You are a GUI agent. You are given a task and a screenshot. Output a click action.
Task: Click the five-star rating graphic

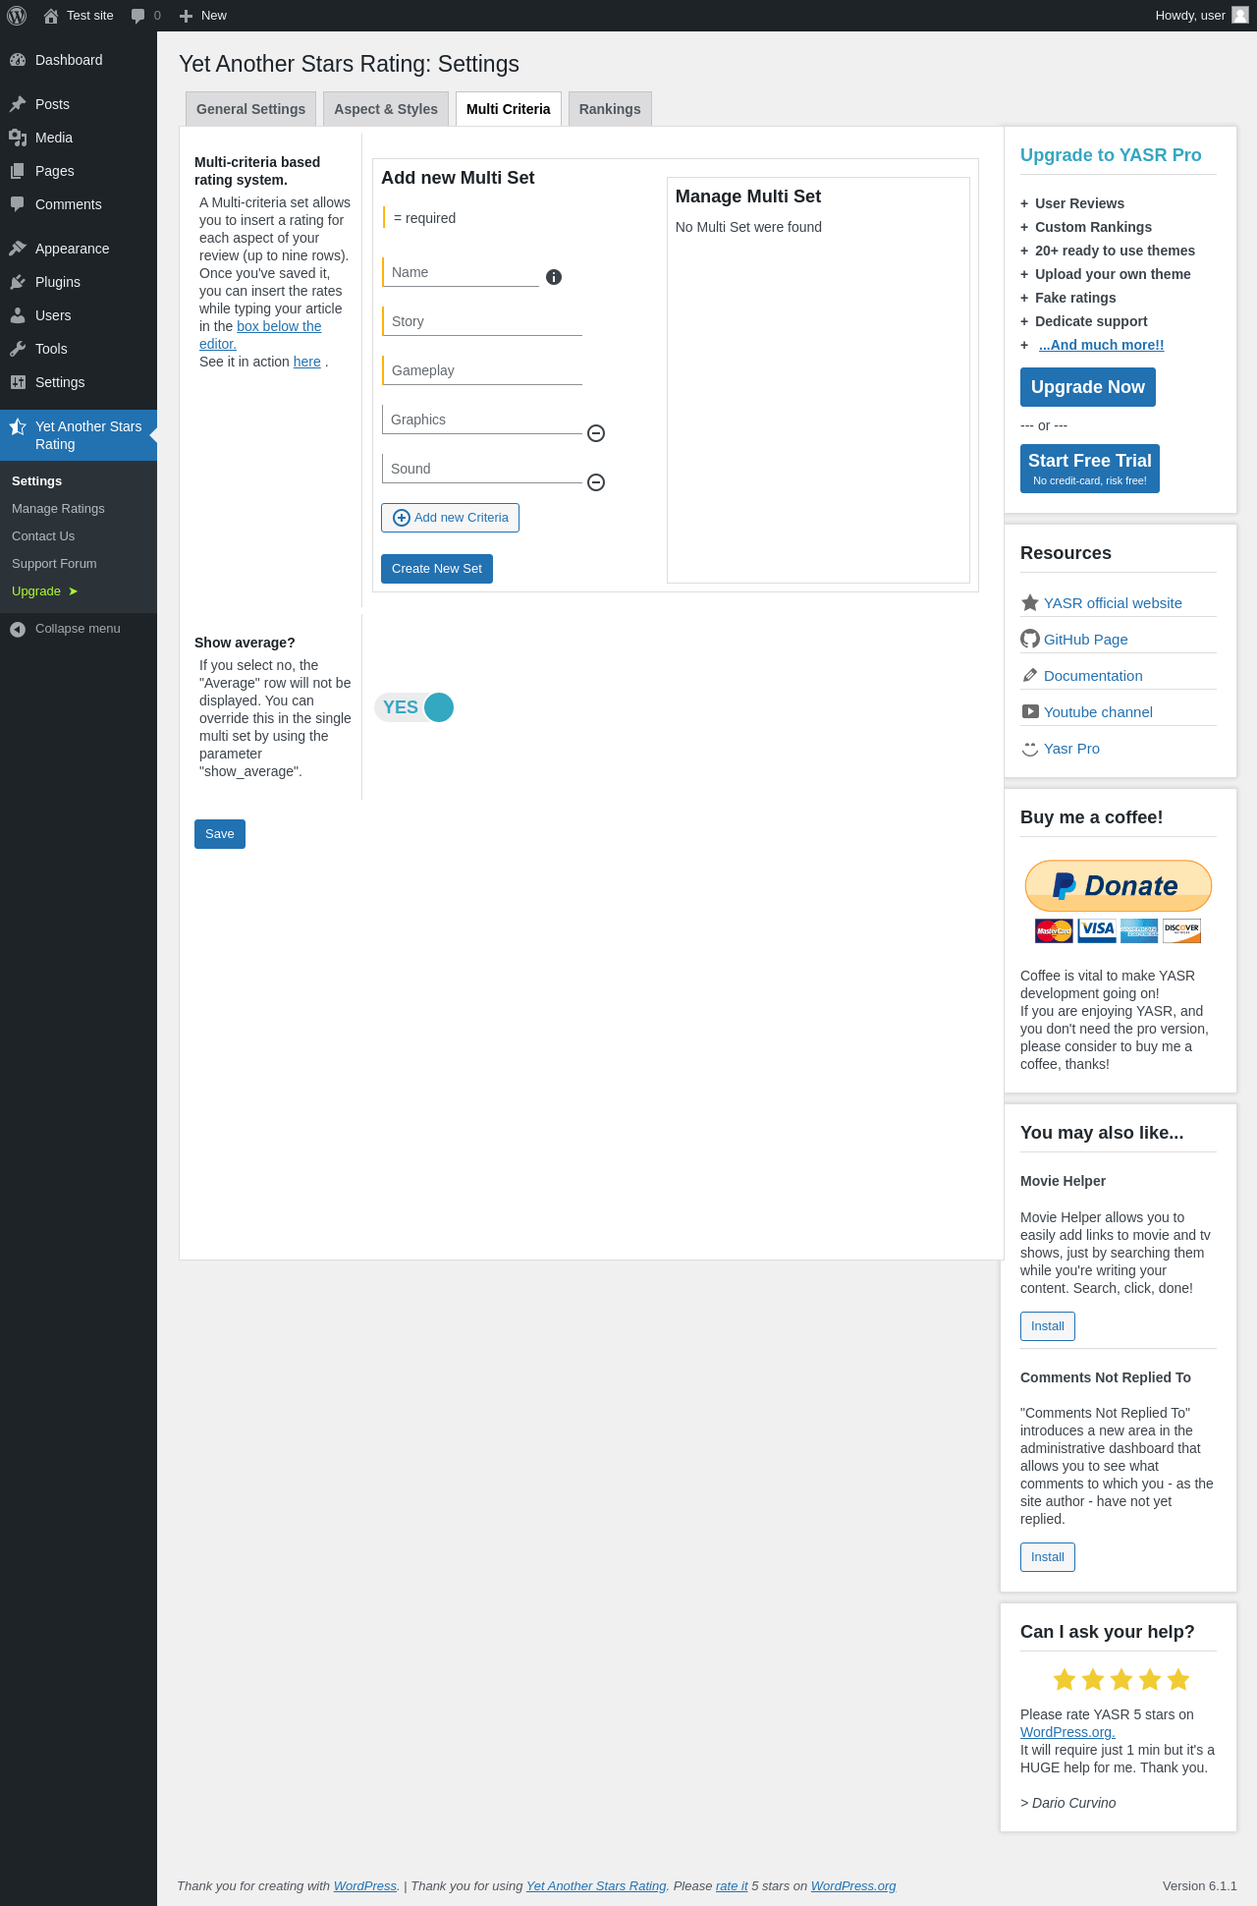1121,1680
